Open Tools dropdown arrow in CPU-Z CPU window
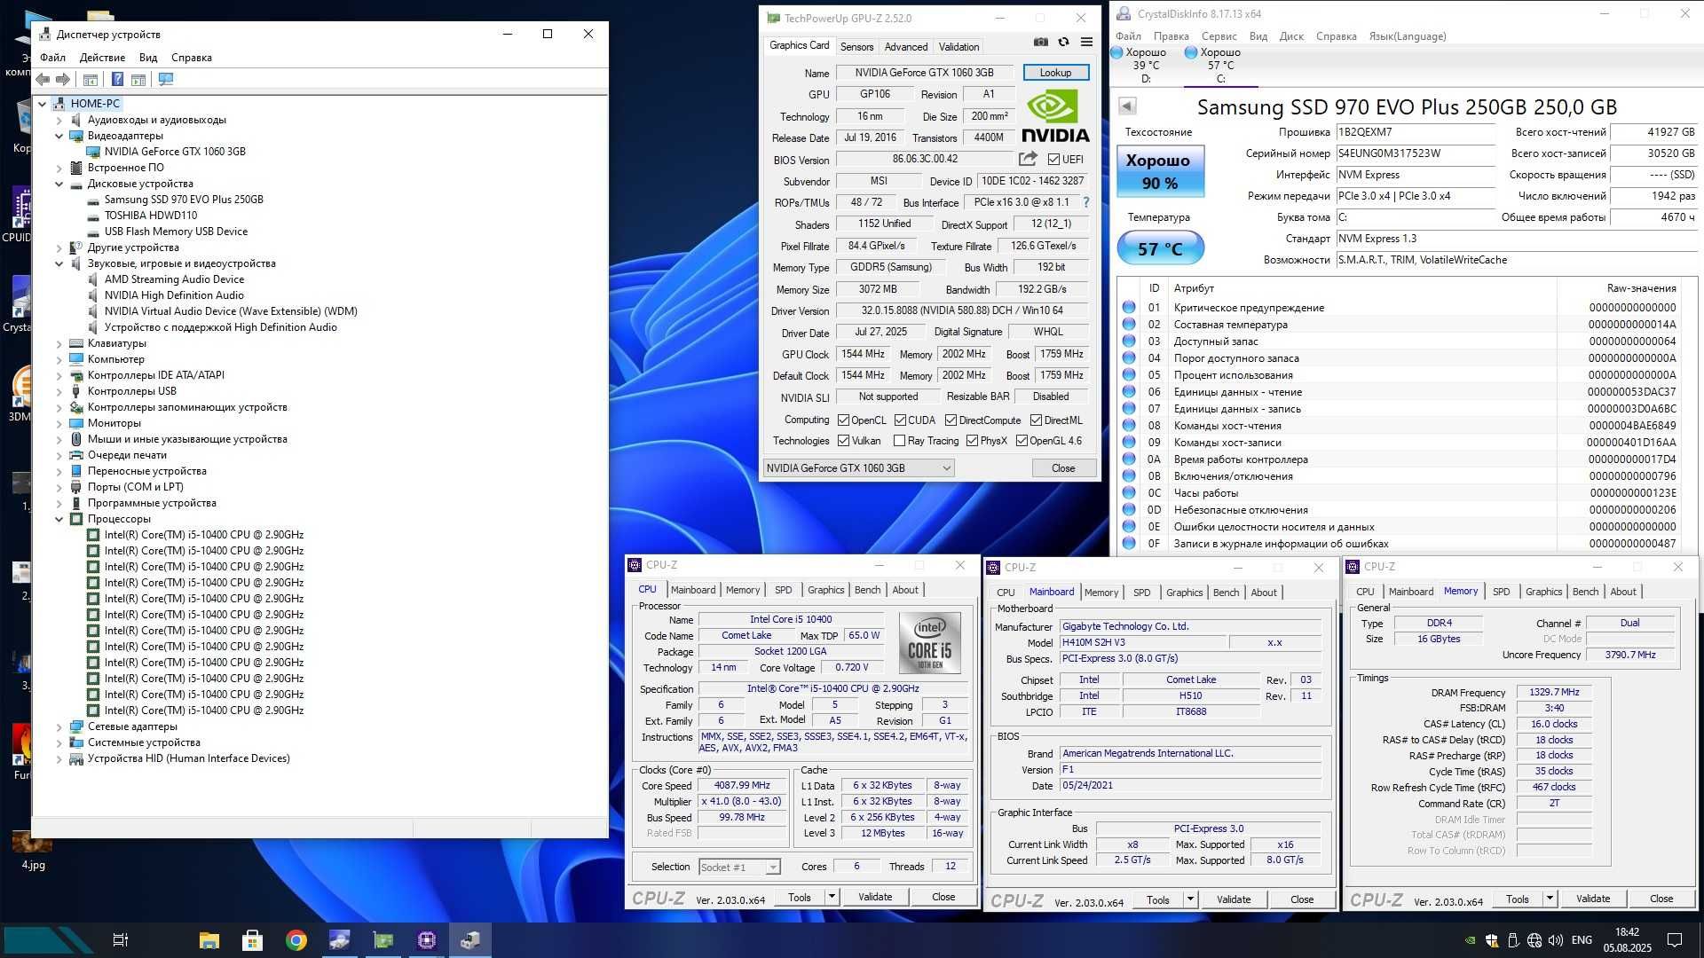 coord(832,897)
